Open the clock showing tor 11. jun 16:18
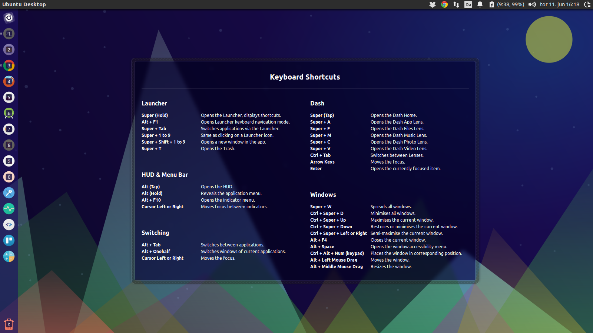 (x=560, y=4)
